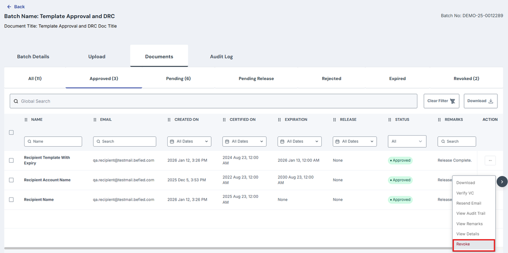Tick the select-all checkbox in table header
The width and height of the screenshot is (508, 253).
tap(11, 132)
